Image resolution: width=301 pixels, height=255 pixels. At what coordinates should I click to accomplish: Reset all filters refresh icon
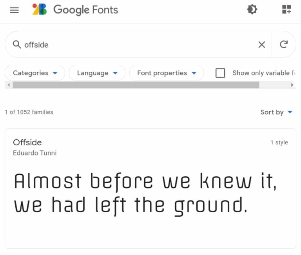[x=284, y=44]
